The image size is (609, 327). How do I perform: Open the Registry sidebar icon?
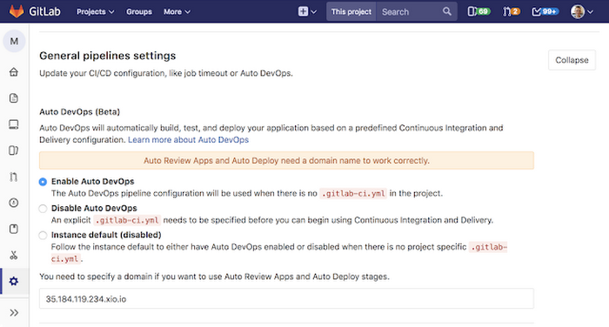[14, 124]
